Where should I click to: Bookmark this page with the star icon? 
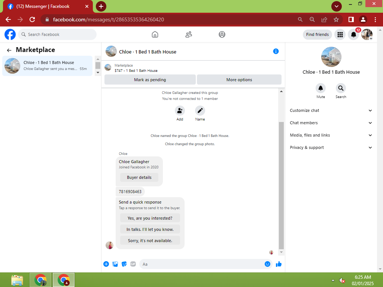point(336,19)
